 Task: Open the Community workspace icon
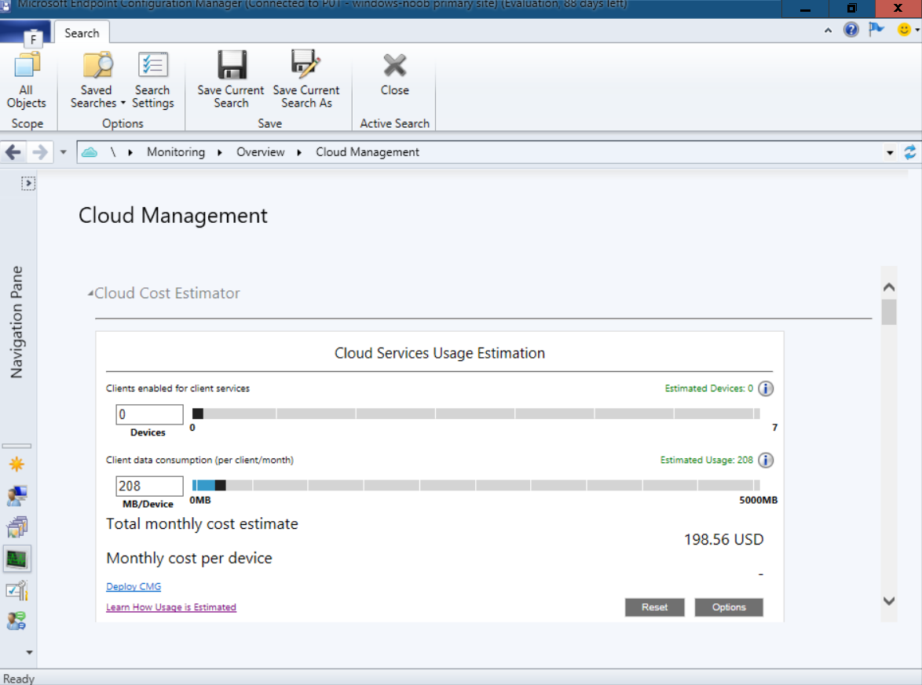click(17, 621)
